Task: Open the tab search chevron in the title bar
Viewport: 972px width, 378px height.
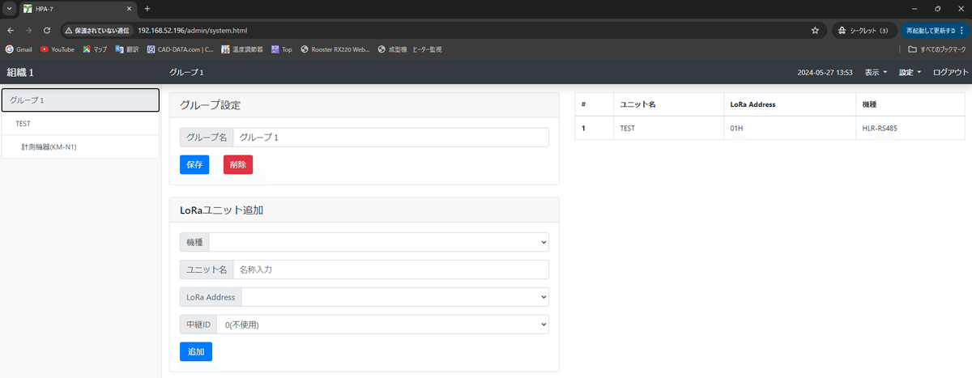Action: click(x=8, y=8)
